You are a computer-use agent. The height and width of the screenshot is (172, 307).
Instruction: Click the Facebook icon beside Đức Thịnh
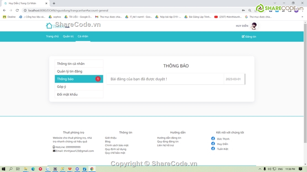[x=213, y=139]
